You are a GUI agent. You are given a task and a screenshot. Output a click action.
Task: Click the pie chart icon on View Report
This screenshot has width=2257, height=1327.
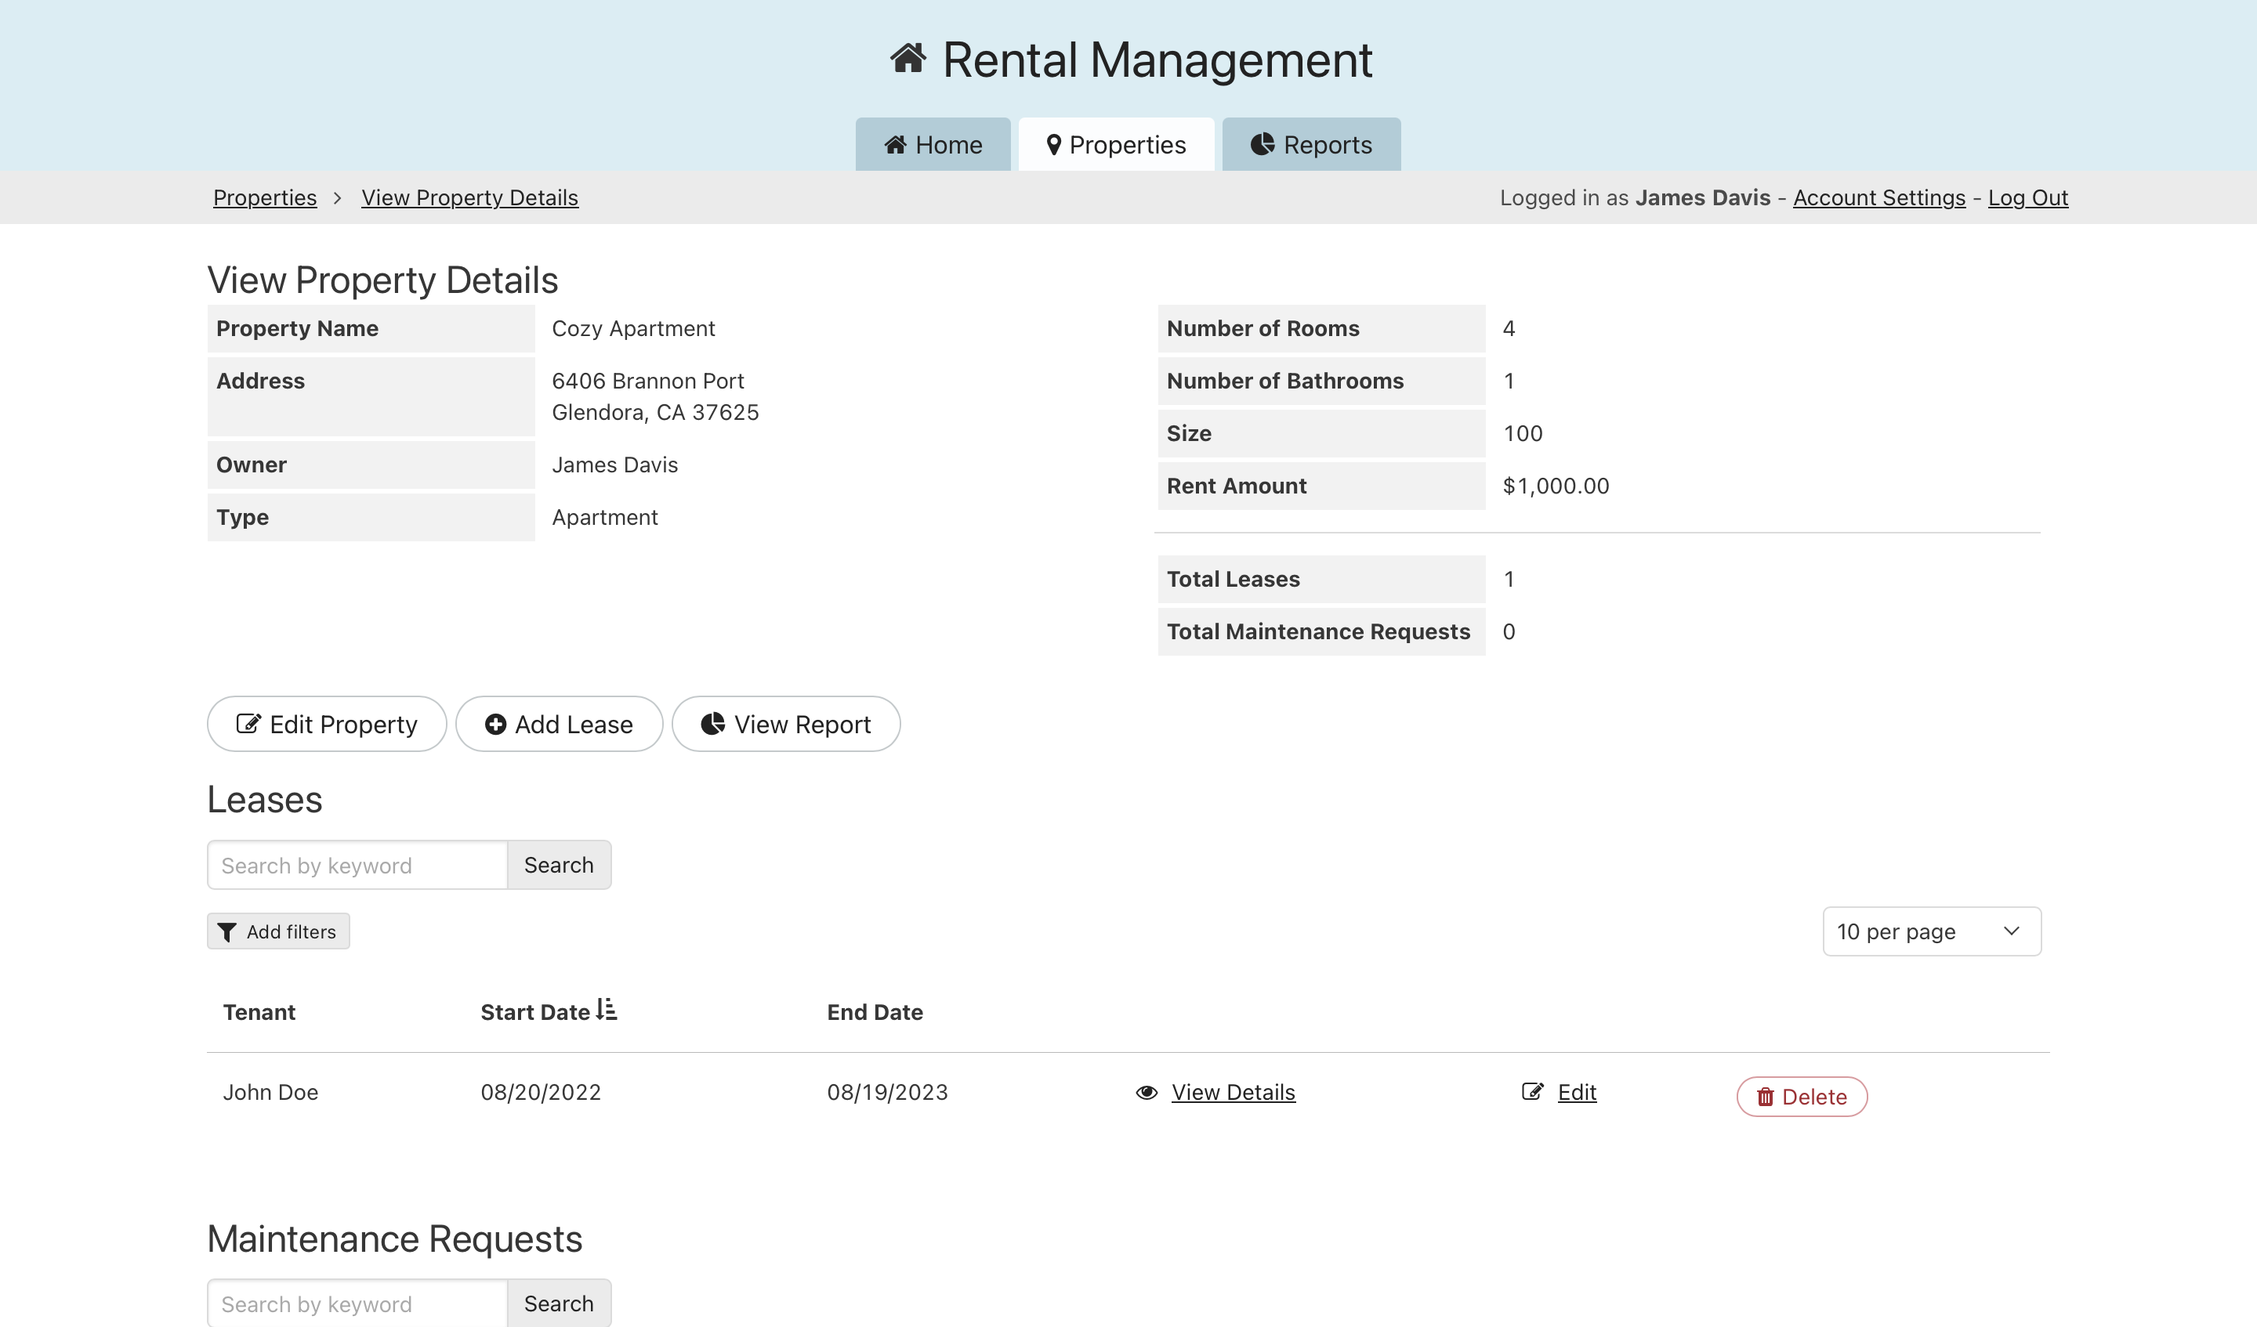pos(713,724)
